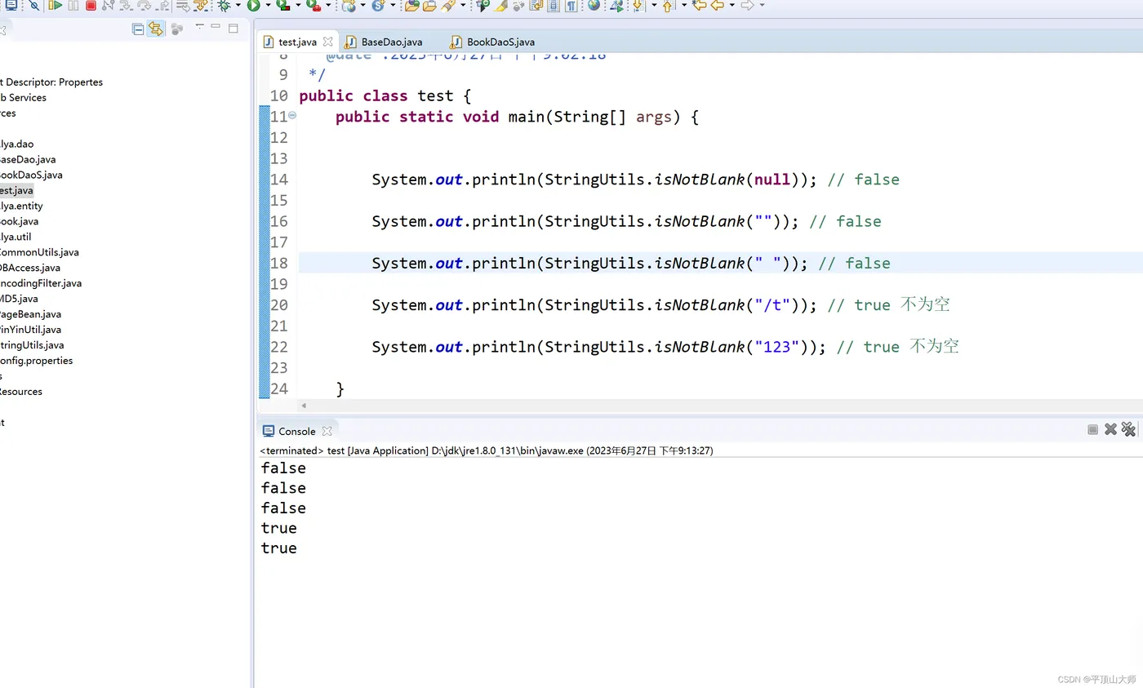Select DBAccess.java in the project tree
This screenshot has height=688, width=1143.
[x=30, y=268]
